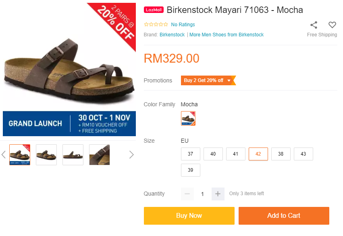Click Add to Cart button
This screenshot has height=236, width=343.
pyautogui.click(x=284, y=216)
